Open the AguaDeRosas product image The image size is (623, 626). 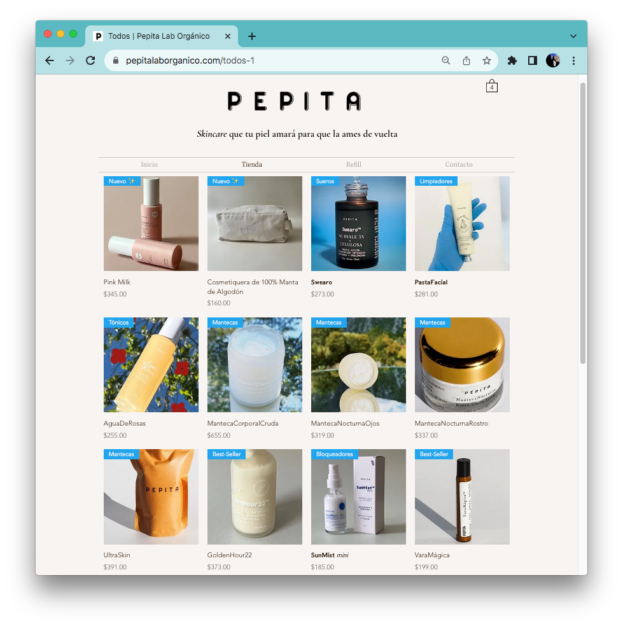pyautogui.click(x=151, y=365)
